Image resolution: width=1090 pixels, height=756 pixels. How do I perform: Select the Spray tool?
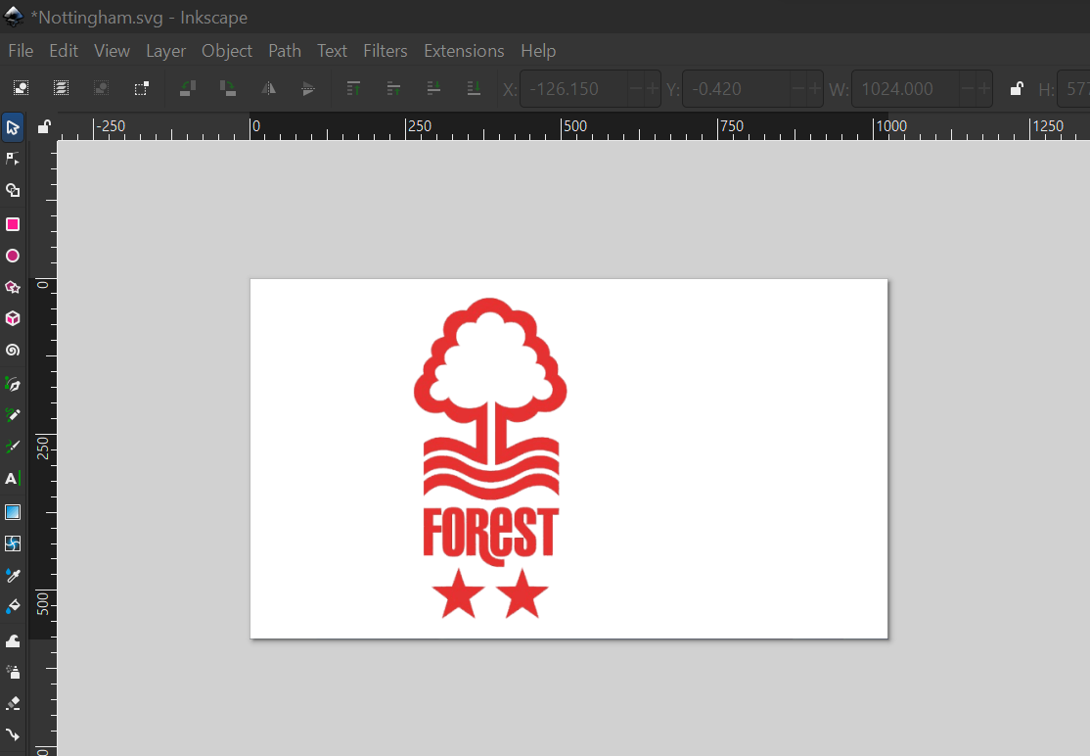point(13,672)
